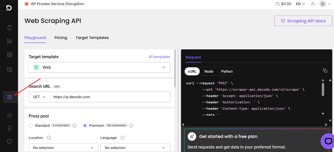Open the team members icon
Image resolution: width=334 pixels, height=152 pixels.
(313, 4)
